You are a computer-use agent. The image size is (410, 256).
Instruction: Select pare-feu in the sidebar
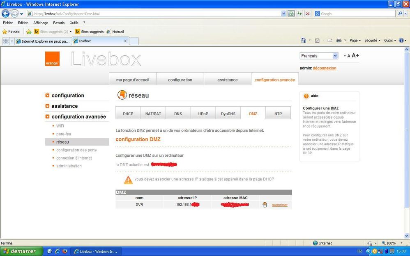click(64, 134)
